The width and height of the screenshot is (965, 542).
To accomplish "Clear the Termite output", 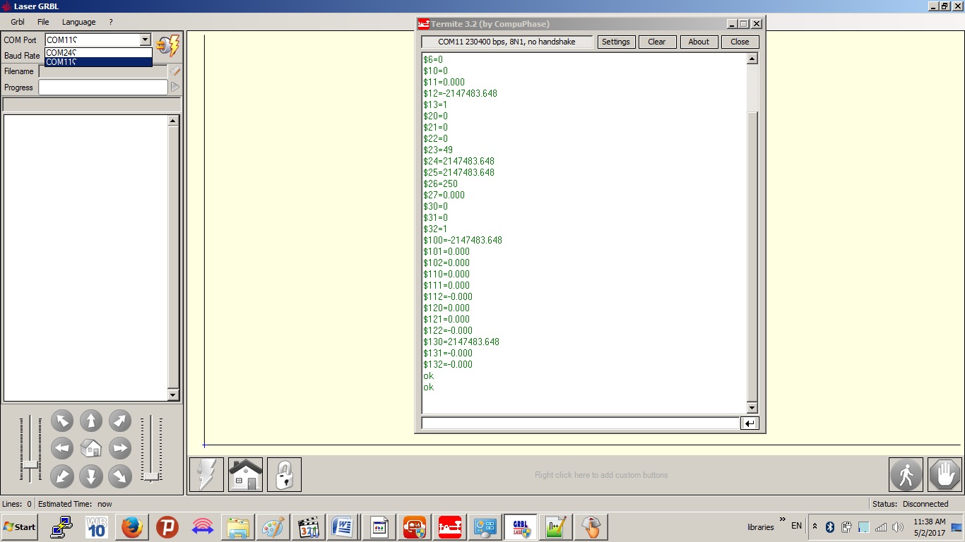I will 657,42.
